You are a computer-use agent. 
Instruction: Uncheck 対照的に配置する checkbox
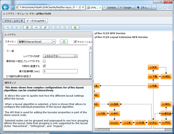point(44,66)
